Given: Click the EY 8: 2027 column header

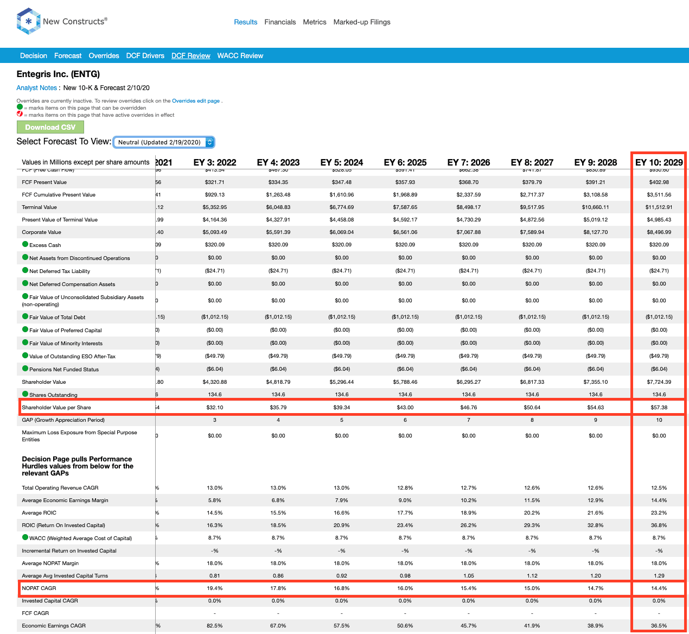Looking at the screenshot, I should 532,162.
